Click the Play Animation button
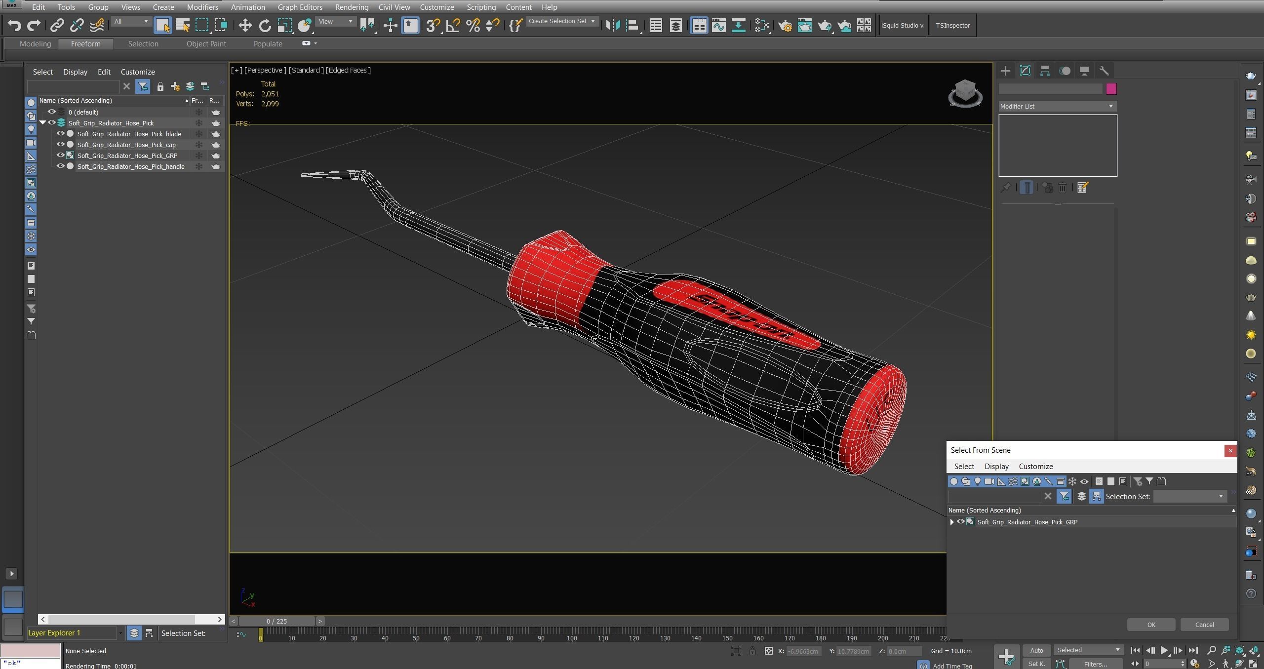Screen dimensions: 1264x669 click(x=1164, y=650)
